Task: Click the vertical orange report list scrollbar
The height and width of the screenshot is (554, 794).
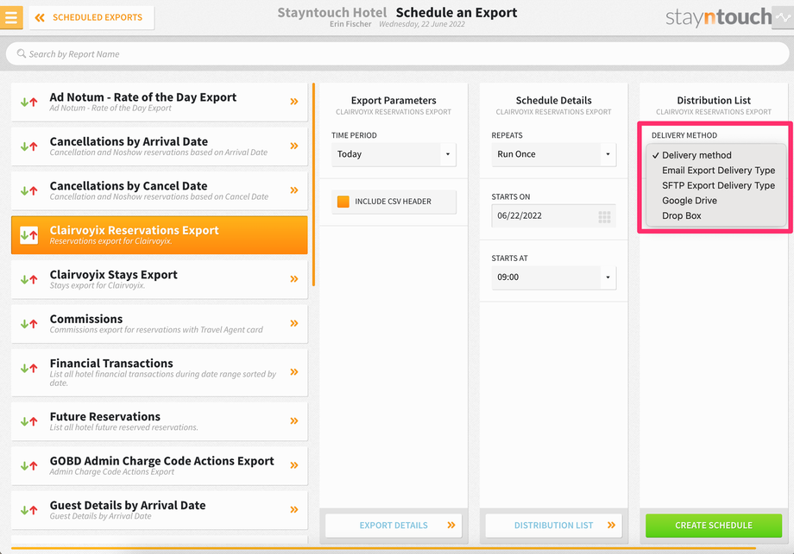Action: click(313, 184)
